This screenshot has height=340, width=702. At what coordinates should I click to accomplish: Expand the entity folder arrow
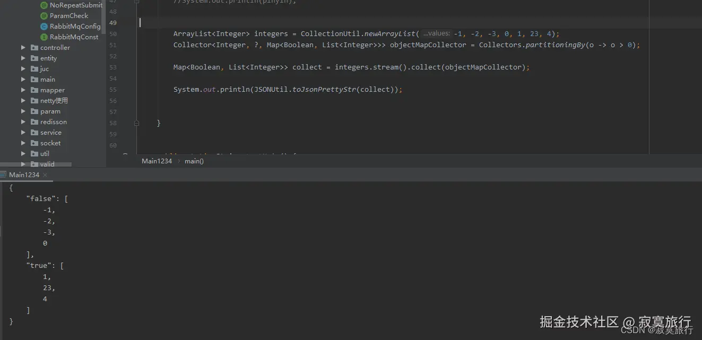point(23,58)
